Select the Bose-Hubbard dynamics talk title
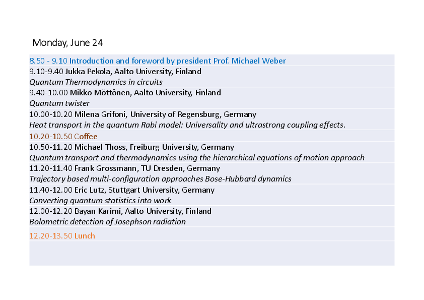 pos(160,178)
